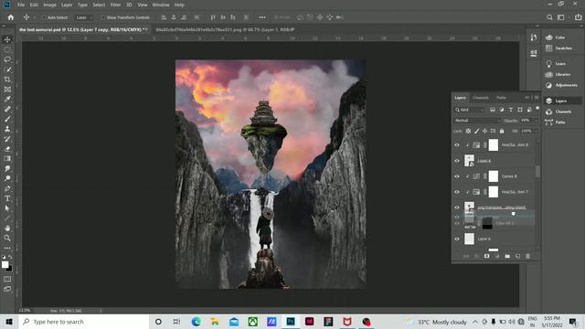The height and width of the screenshot is (329, 585).
Task: Create a new layer with plus-square icon
Action: click(x=517, y=256)
